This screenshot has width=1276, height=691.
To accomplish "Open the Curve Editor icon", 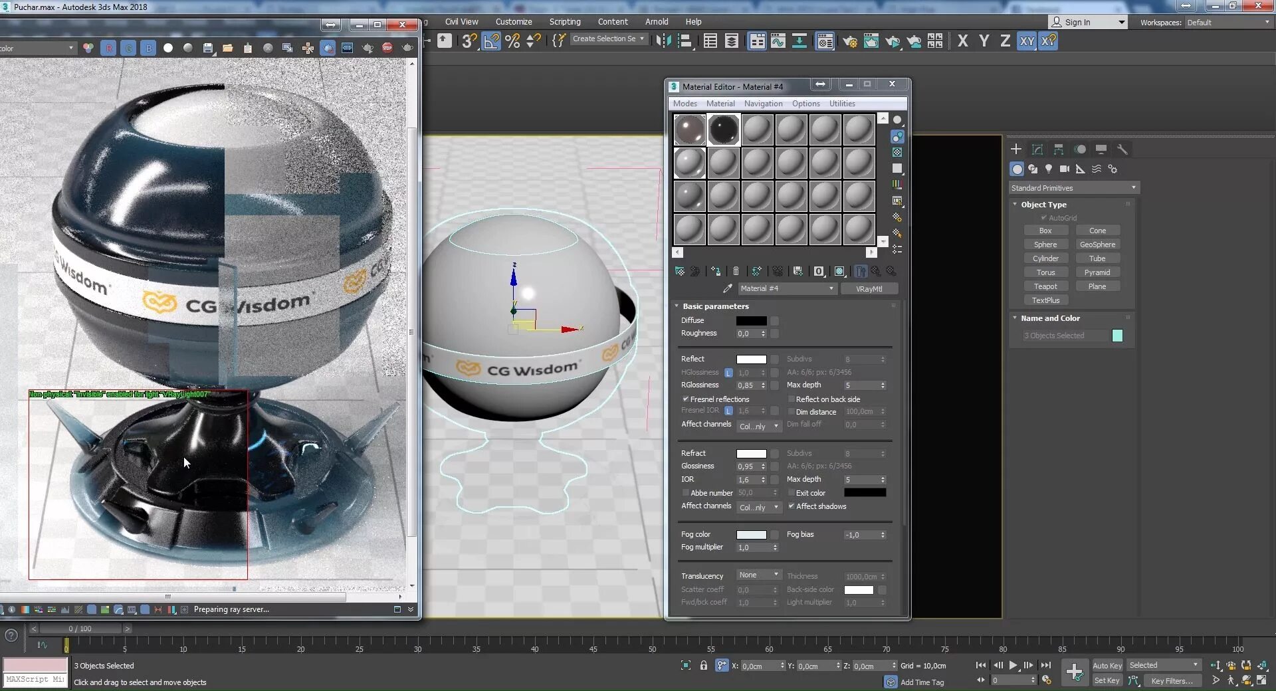I will [778, 41].
